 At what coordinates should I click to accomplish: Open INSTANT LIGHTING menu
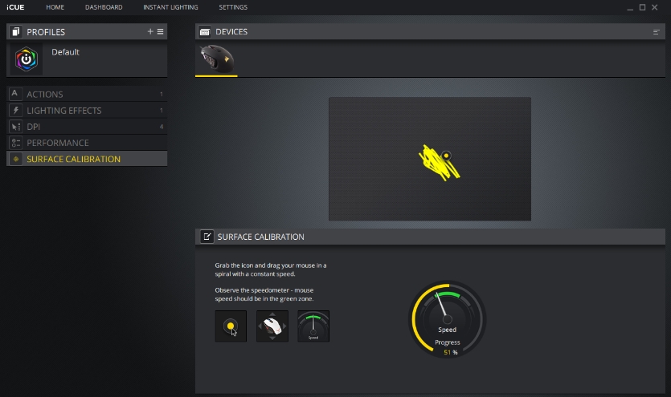pyautogui.click(x=170, y=7)
